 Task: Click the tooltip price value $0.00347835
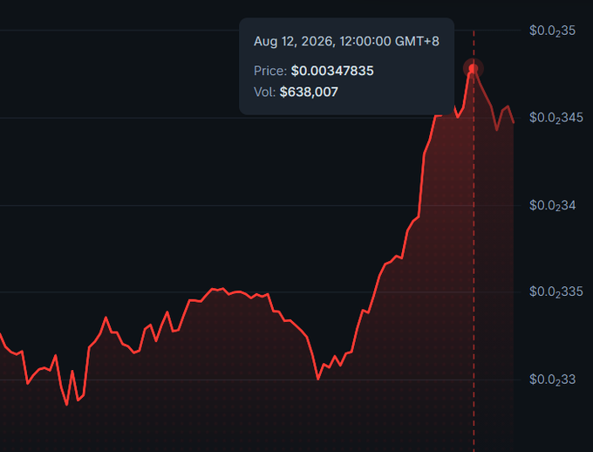tap(332, 71)
